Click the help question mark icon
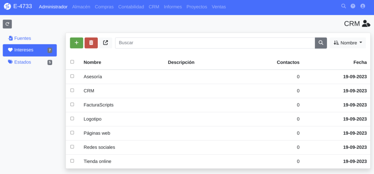Viewport: 374px width, 174px height. coord(353,6)
